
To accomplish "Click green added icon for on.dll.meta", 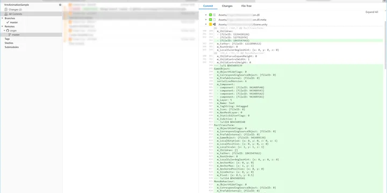I will pos(211,20).
